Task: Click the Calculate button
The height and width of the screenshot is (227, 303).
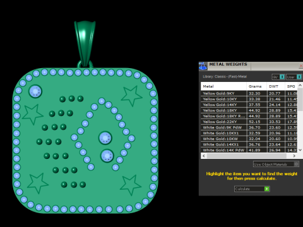Action: pos(252,189)
